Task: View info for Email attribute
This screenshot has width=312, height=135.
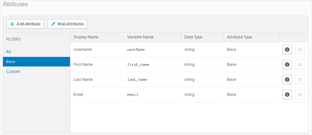Action: coord(287,94)
